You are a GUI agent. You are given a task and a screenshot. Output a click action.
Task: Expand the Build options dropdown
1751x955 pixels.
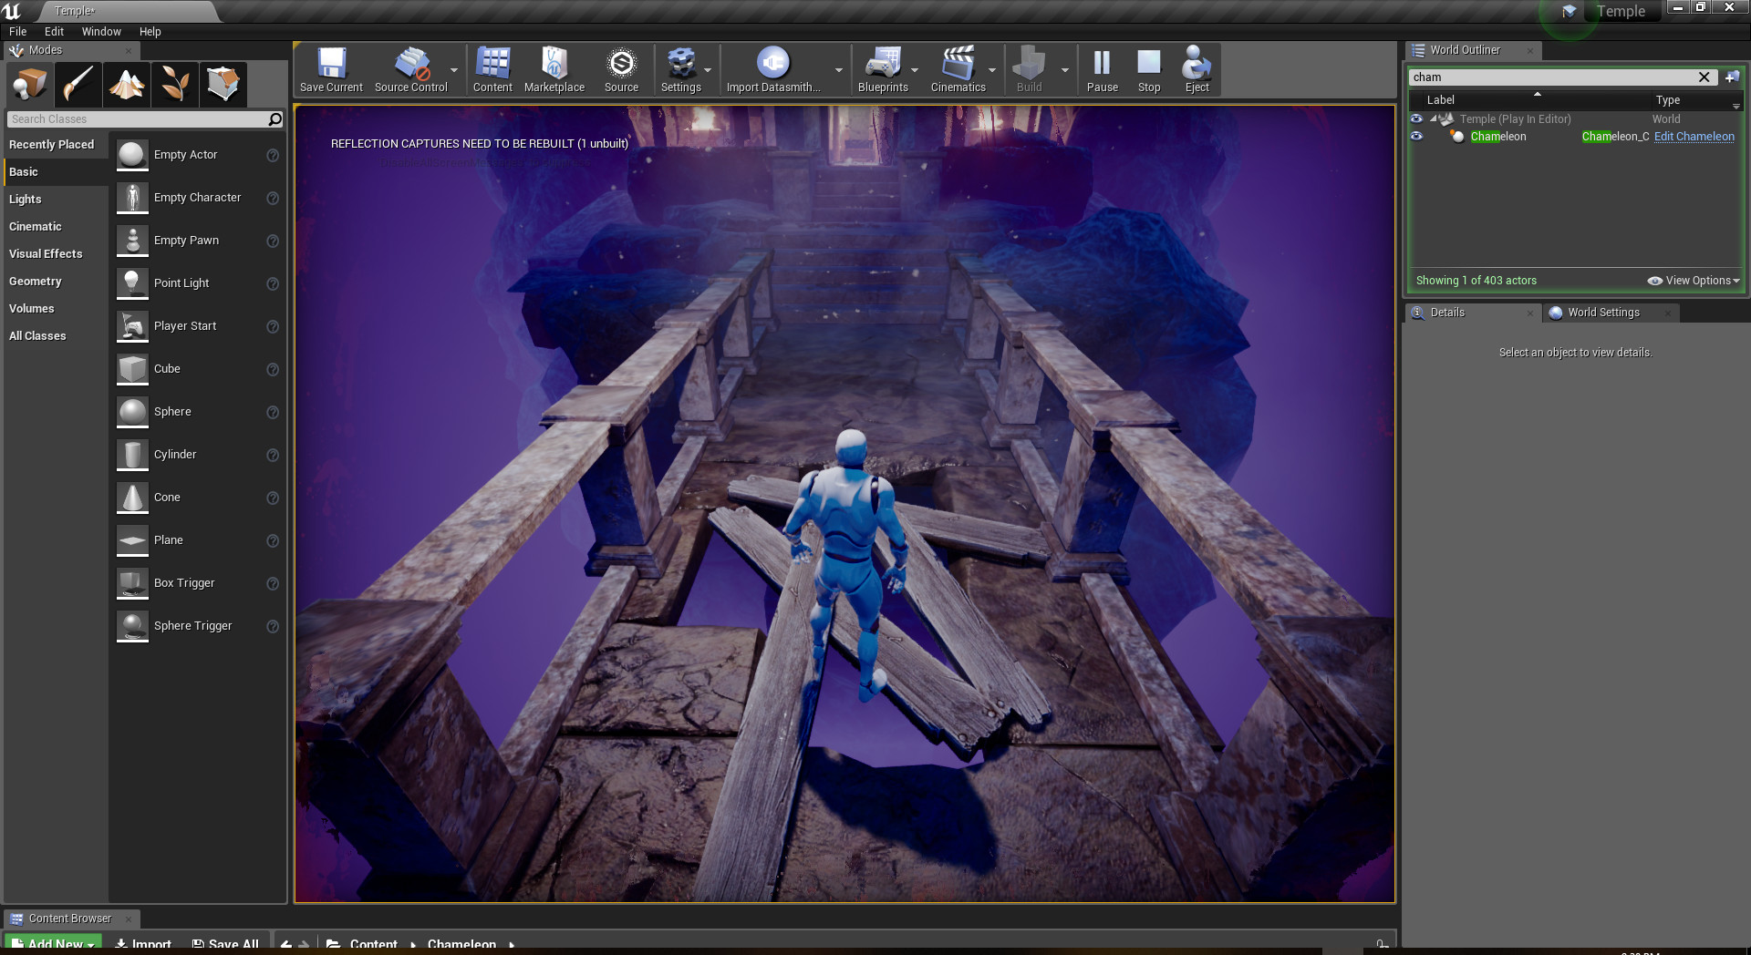[x=1064, y=68]
